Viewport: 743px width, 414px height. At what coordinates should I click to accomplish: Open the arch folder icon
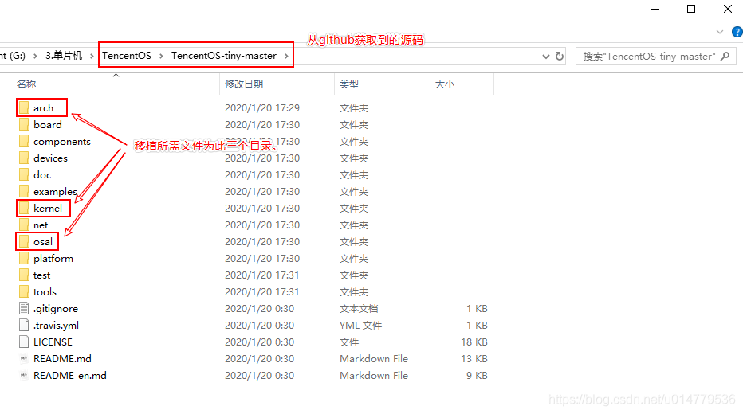24,107
